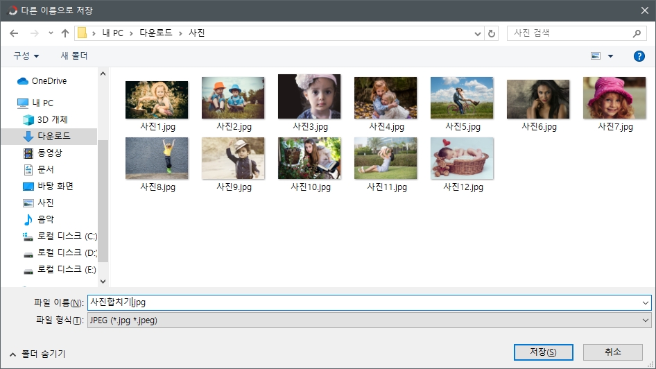Click the 저장(S) button
Screen dimensions: 656x369
tap(544, 352)
